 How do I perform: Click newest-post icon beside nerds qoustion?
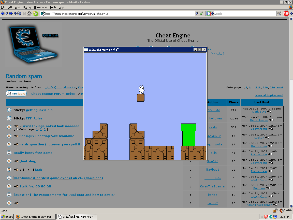tap(16, 144)
